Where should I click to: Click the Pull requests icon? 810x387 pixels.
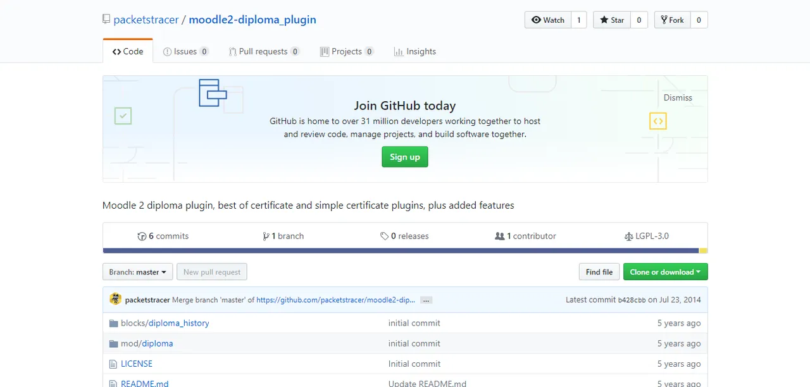click(232, 52)
